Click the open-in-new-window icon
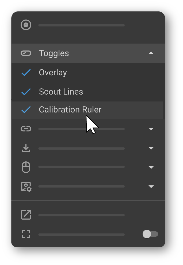183x265 pixels. (x=26, y=215)
